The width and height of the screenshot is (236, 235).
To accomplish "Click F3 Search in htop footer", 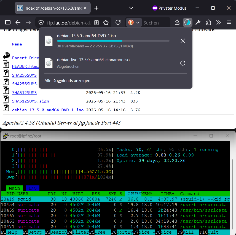I will point(56,232).
